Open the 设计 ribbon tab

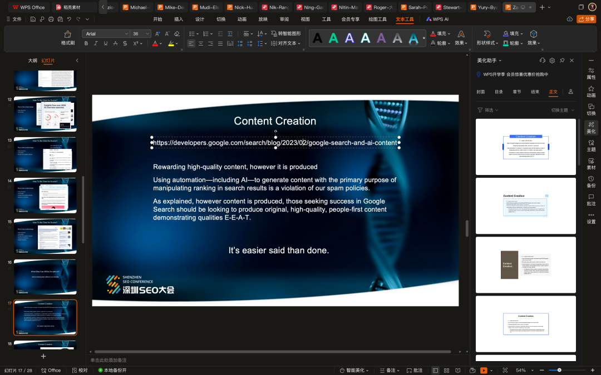coord(200,19)
